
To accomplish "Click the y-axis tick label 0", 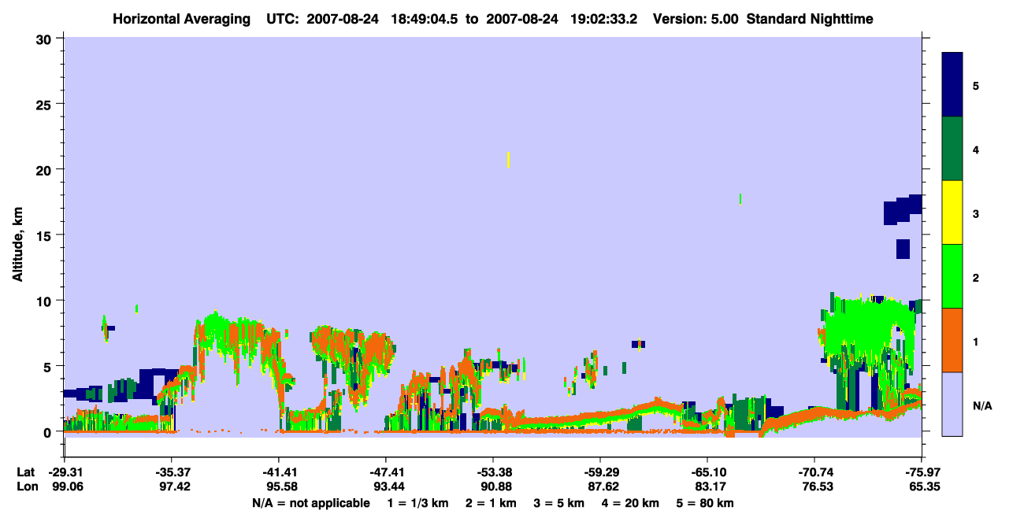I will 49,432.
